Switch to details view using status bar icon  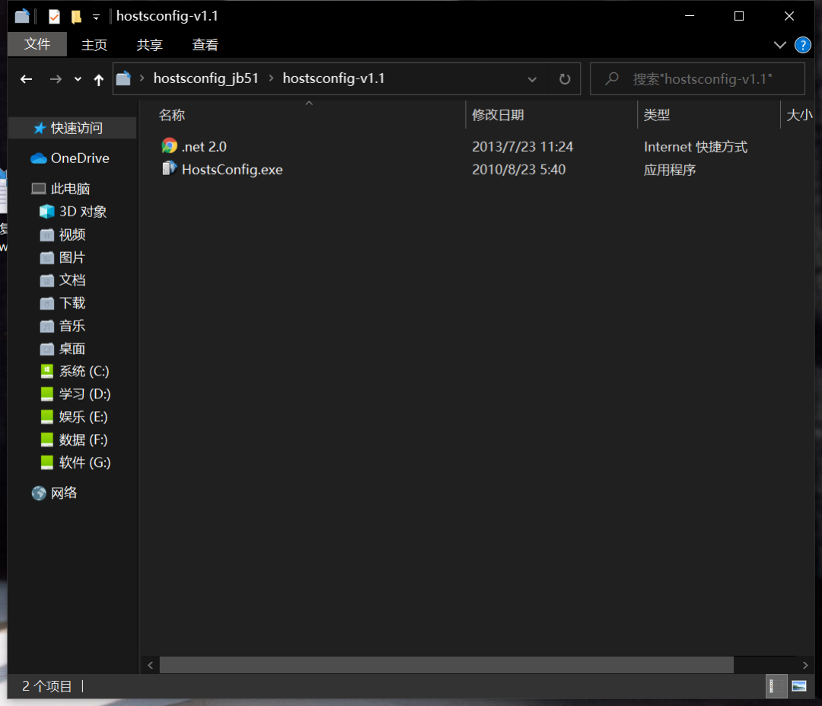[776, 686]
